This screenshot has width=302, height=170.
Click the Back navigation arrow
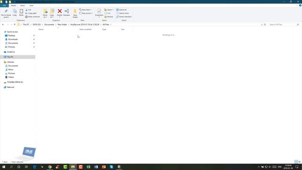point(3,25)
